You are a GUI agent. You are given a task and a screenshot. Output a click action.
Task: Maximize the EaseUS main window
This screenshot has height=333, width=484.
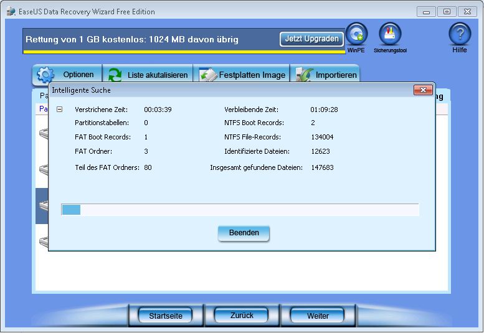click(446, 11)
